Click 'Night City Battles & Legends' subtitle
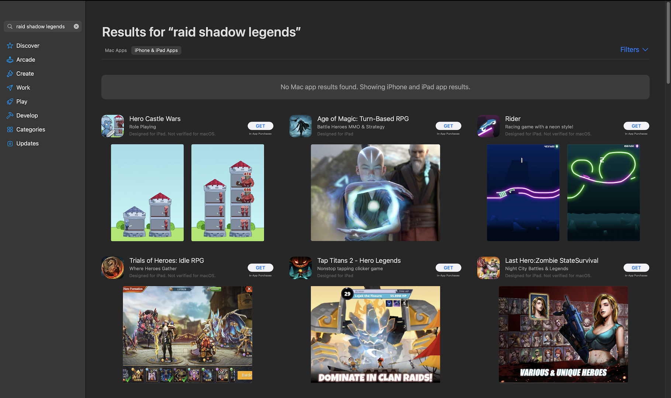This screenshot has height=398, width=671. [537, 269]
